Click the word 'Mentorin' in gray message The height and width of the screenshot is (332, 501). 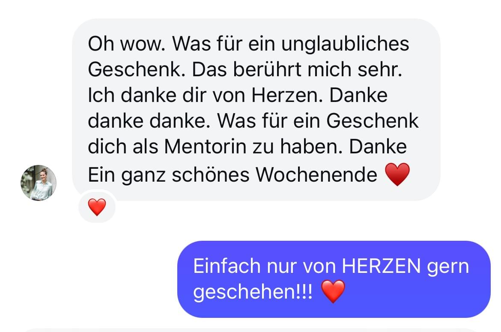(x=205, y=147)
